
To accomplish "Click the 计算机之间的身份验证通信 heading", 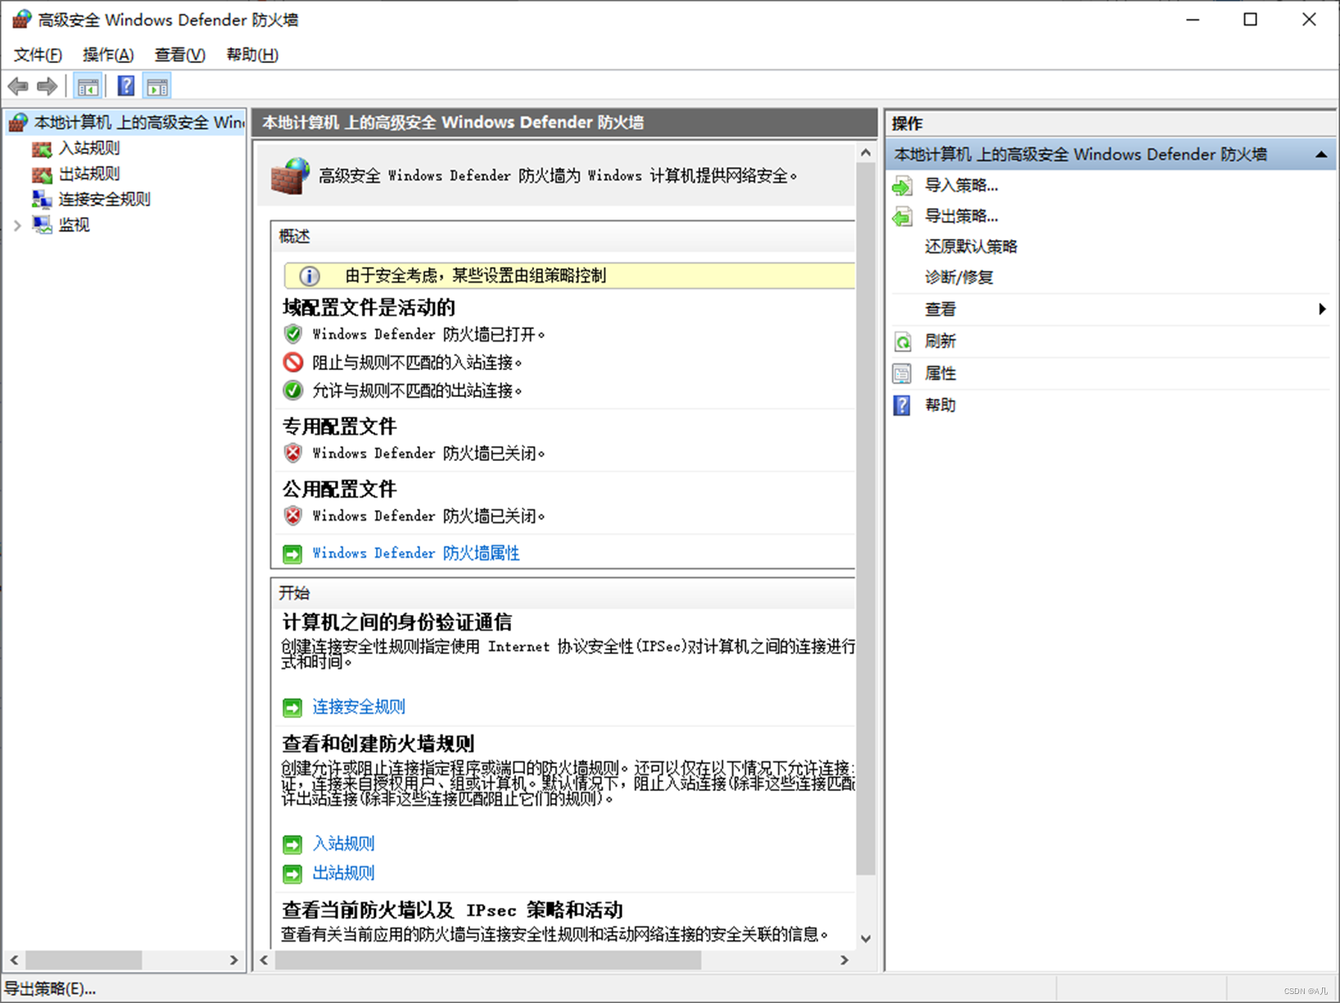I will pos(397,622).
